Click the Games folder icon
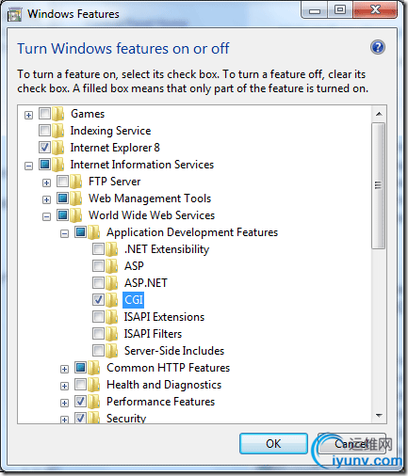 coord(58,114)
